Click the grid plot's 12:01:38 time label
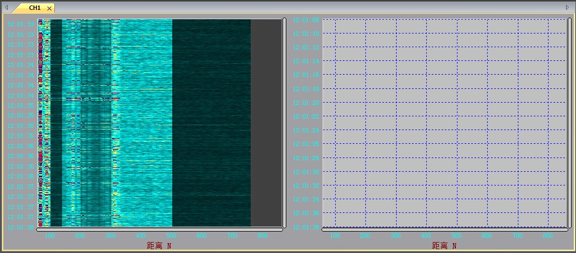Screen dimensions: 576x253 click(x=306, y=227)
